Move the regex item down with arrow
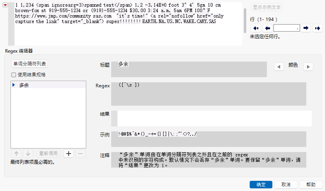The height and width of the screenshot is (191, 325). (28, 154)
